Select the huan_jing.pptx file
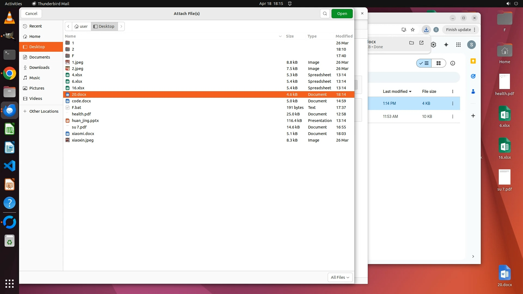The image size is (523, 294). point(85,121)
